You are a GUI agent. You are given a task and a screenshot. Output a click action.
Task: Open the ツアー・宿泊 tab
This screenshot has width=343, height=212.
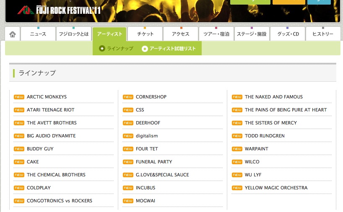(216, 34)
